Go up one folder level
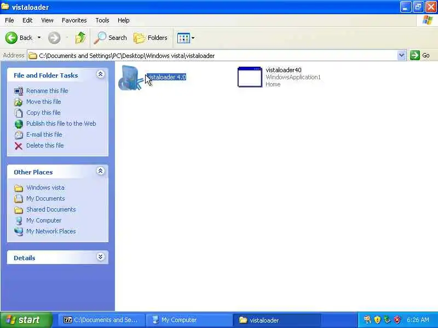 tap(80, 38)
